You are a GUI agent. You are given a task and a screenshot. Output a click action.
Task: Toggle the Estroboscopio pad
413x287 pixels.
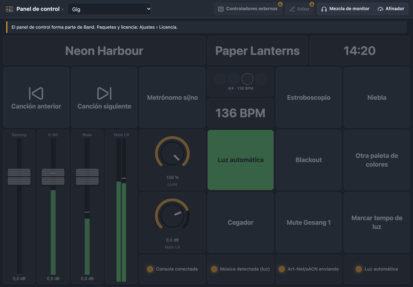[309, 97]
